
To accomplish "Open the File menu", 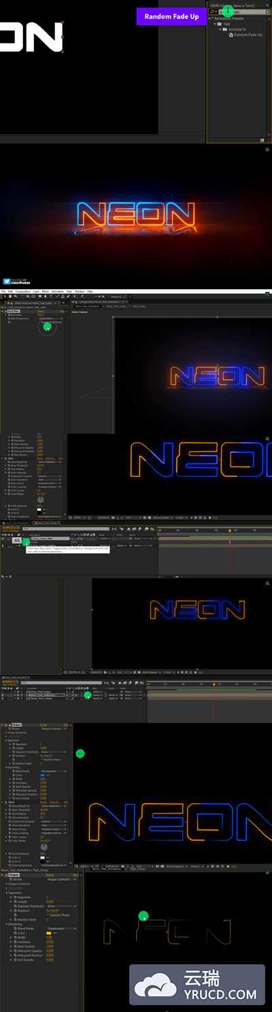I will pos(3,291).
